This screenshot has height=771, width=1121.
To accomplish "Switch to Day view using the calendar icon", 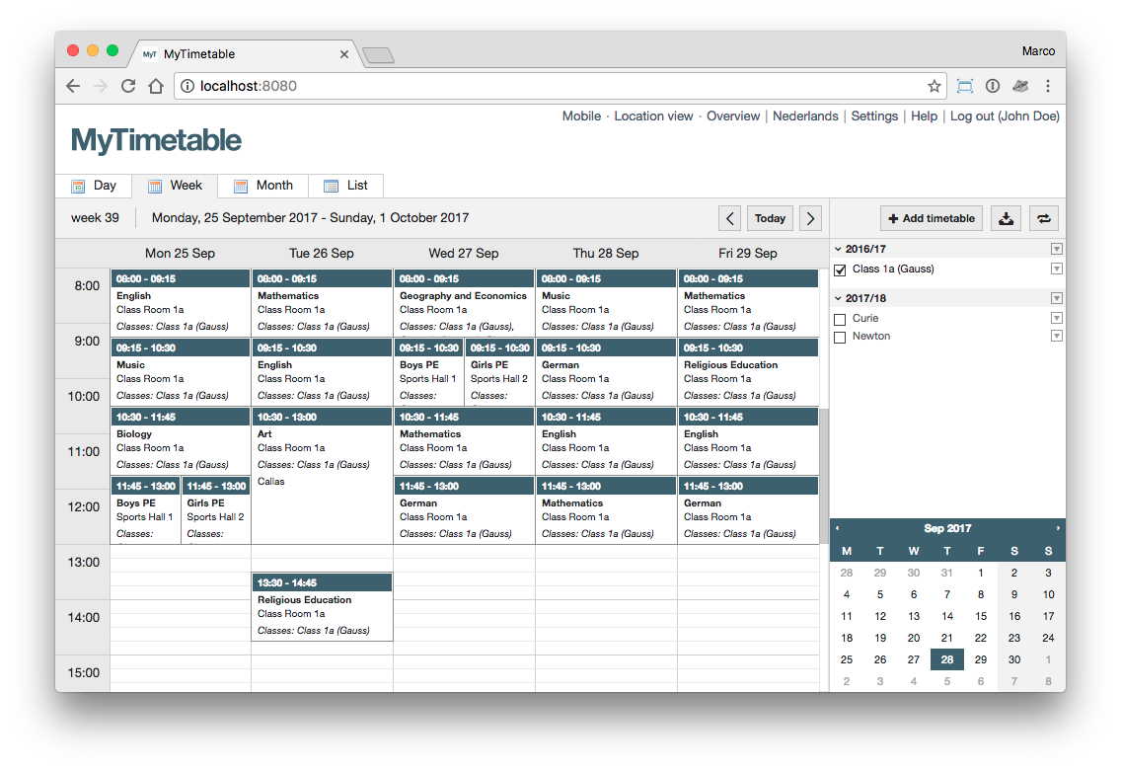I will point(78,186).
